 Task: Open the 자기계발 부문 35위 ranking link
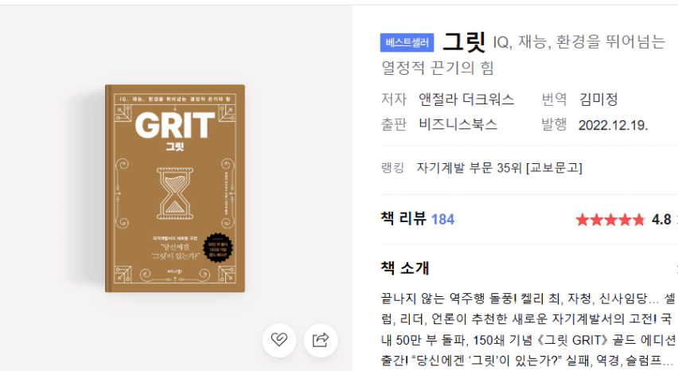(500, 168)
